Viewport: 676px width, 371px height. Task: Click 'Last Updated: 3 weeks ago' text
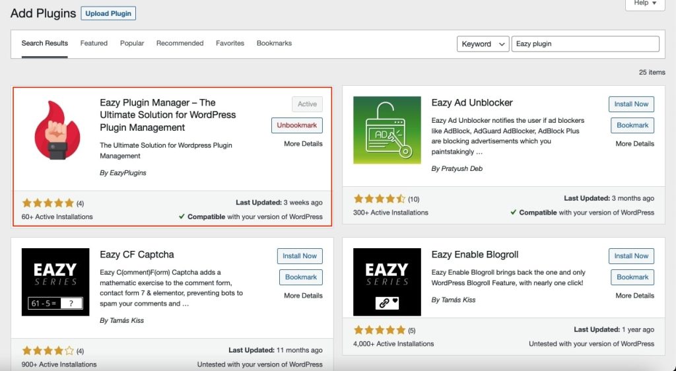click(279, 203)
